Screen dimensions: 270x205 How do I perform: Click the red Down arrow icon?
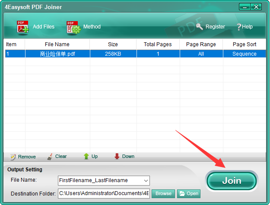click(x=117, y=156)
